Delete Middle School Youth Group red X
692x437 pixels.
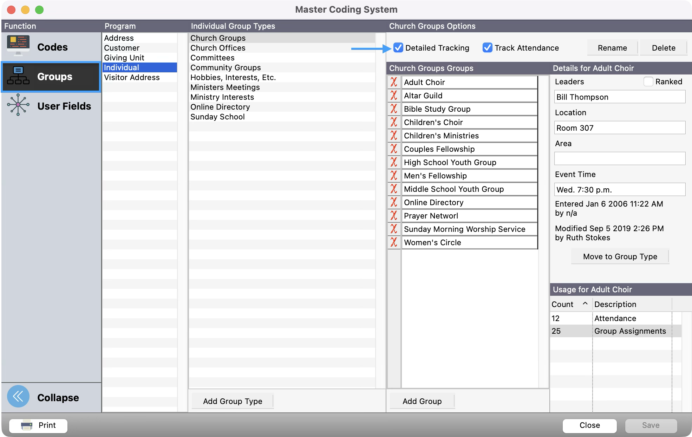[x=394, y=189]
